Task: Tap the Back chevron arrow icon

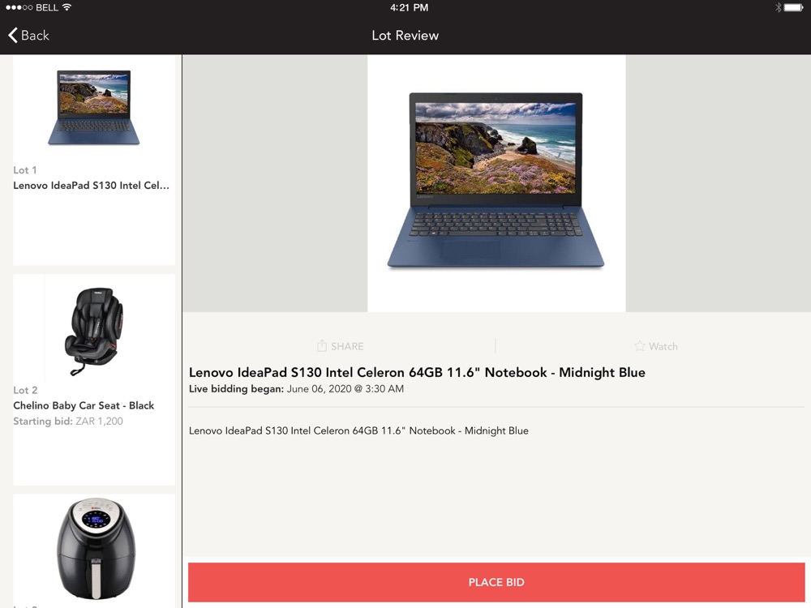Action: pos(13,35)
